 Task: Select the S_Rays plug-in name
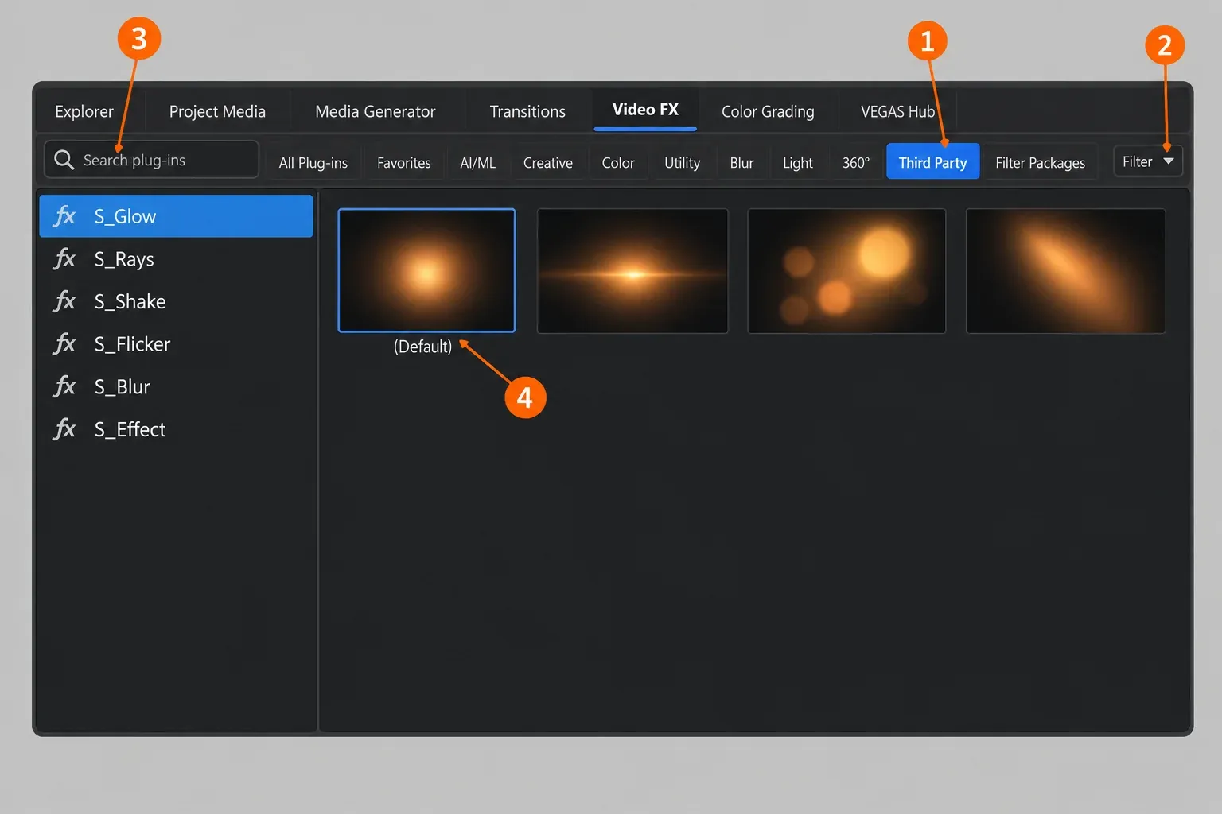[124, 259]
